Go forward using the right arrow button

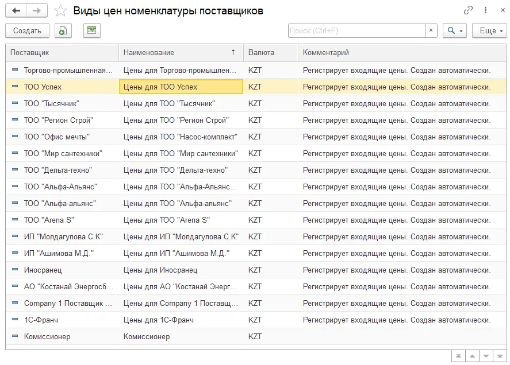pyautogui.click(x=37, y=11)
